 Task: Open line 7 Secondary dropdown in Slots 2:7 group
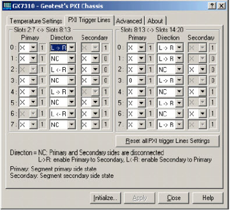click(90, 125)
